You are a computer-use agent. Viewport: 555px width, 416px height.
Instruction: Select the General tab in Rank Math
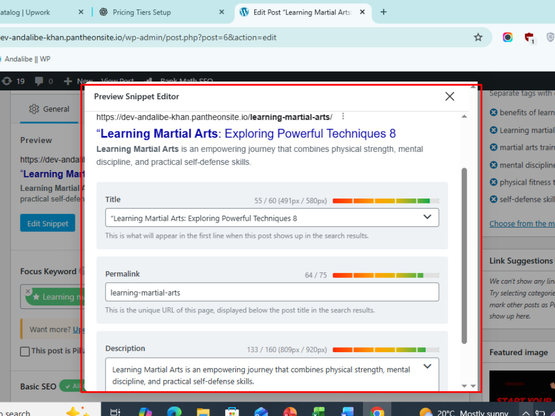click(x=49, y=109)
